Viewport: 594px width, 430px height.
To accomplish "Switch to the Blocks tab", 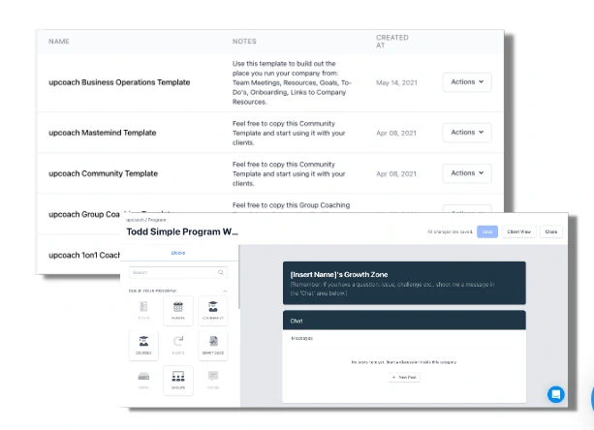I will [178, 253].
